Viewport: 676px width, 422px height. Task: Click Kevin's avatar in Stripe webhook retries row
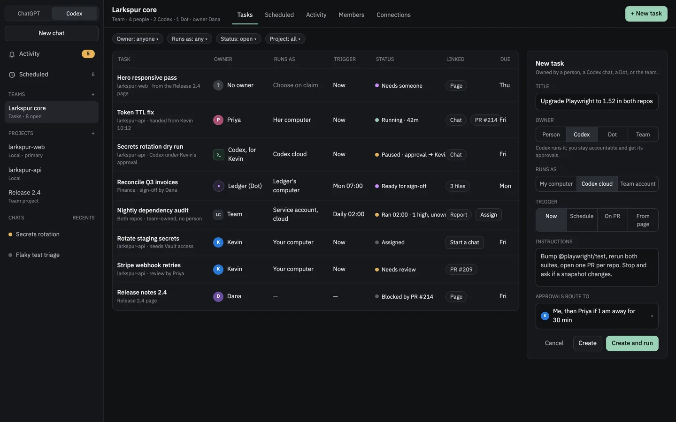pos(218,269)
